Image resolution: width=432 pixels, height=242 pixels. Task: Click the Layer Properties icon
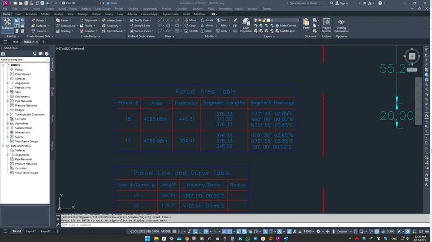click(246, 25)
